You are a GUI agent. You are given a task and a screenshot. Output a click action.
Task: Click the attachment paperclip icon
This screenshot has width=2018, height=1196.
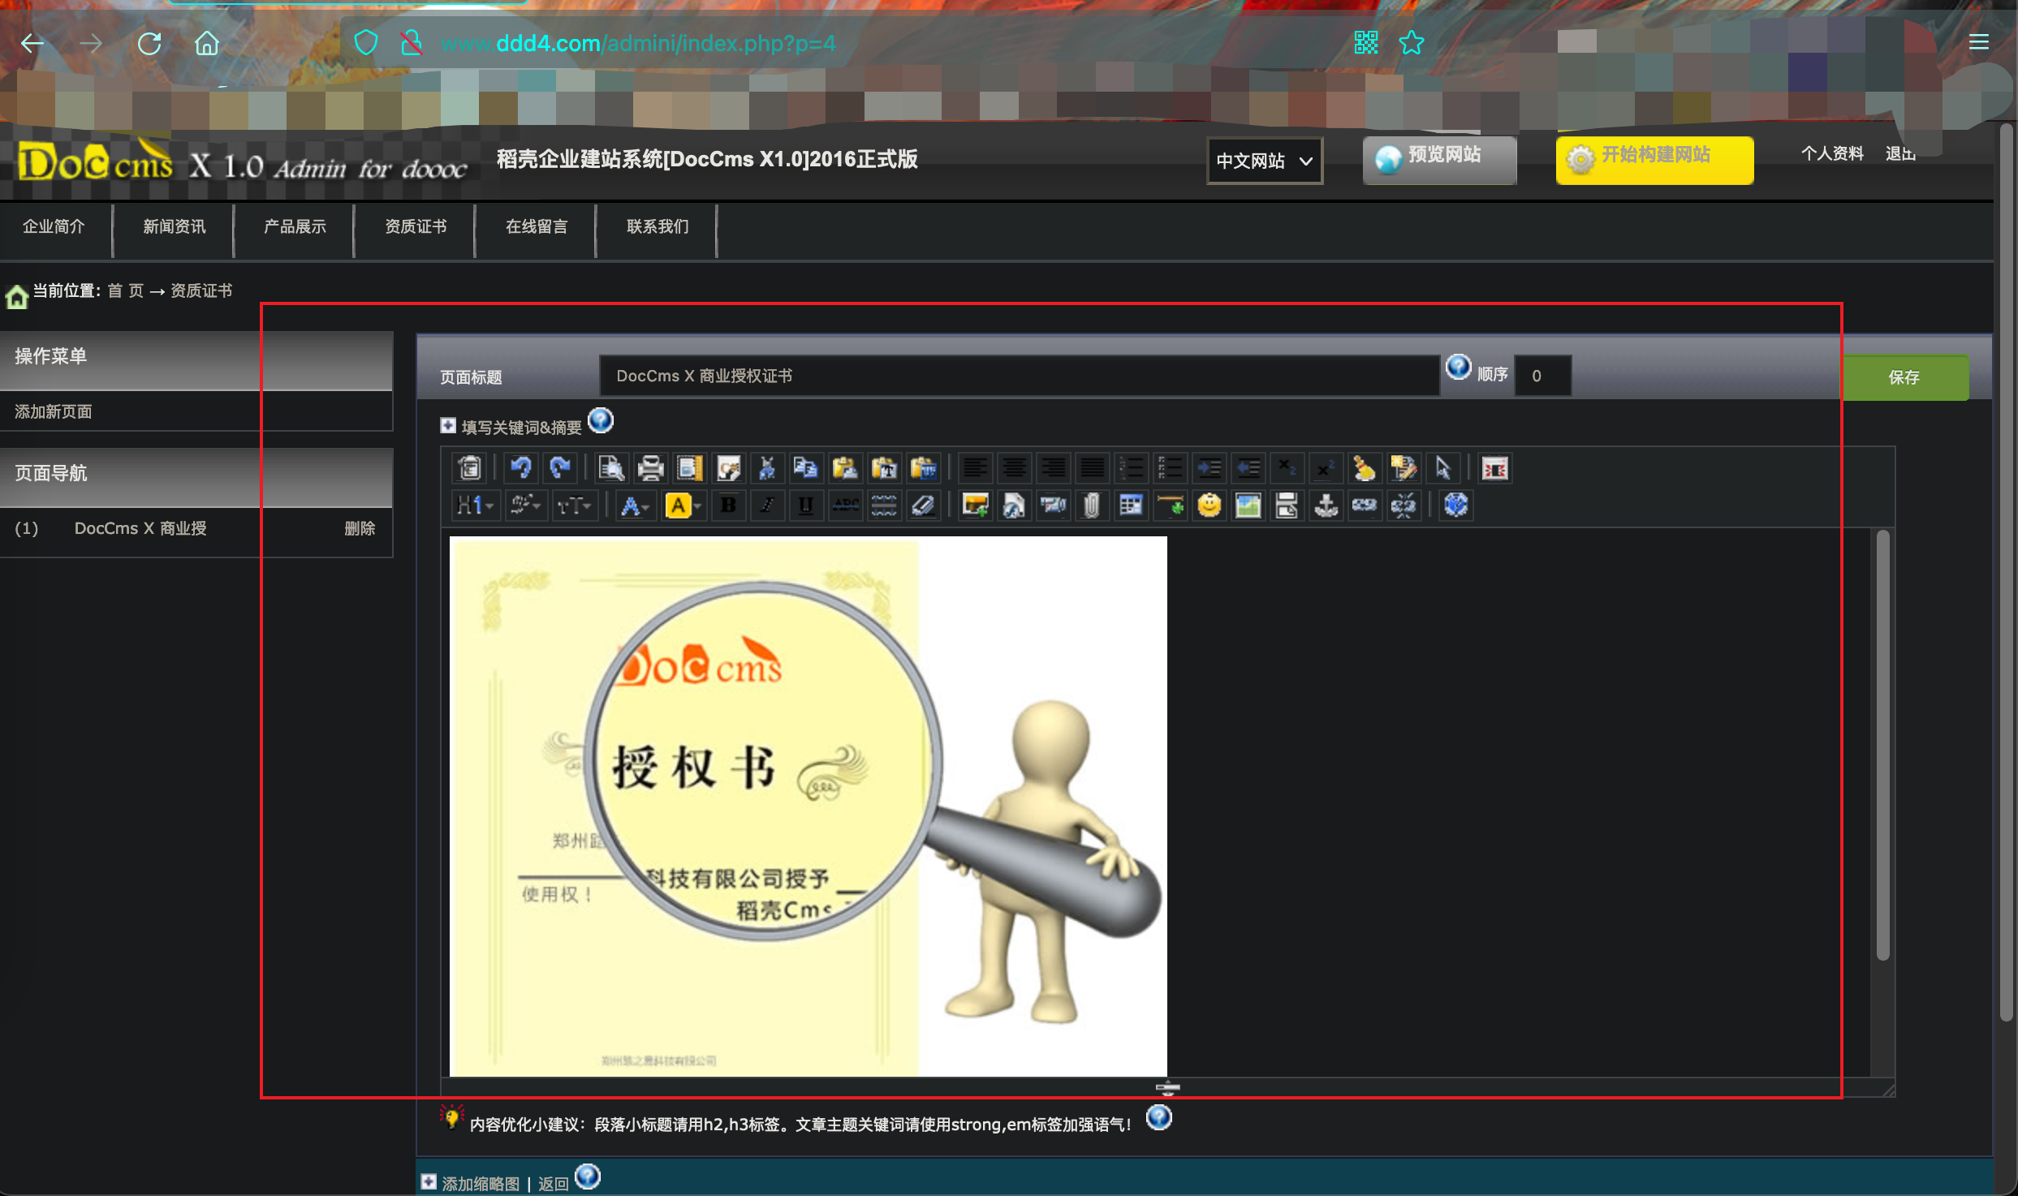coord(1092,506)
